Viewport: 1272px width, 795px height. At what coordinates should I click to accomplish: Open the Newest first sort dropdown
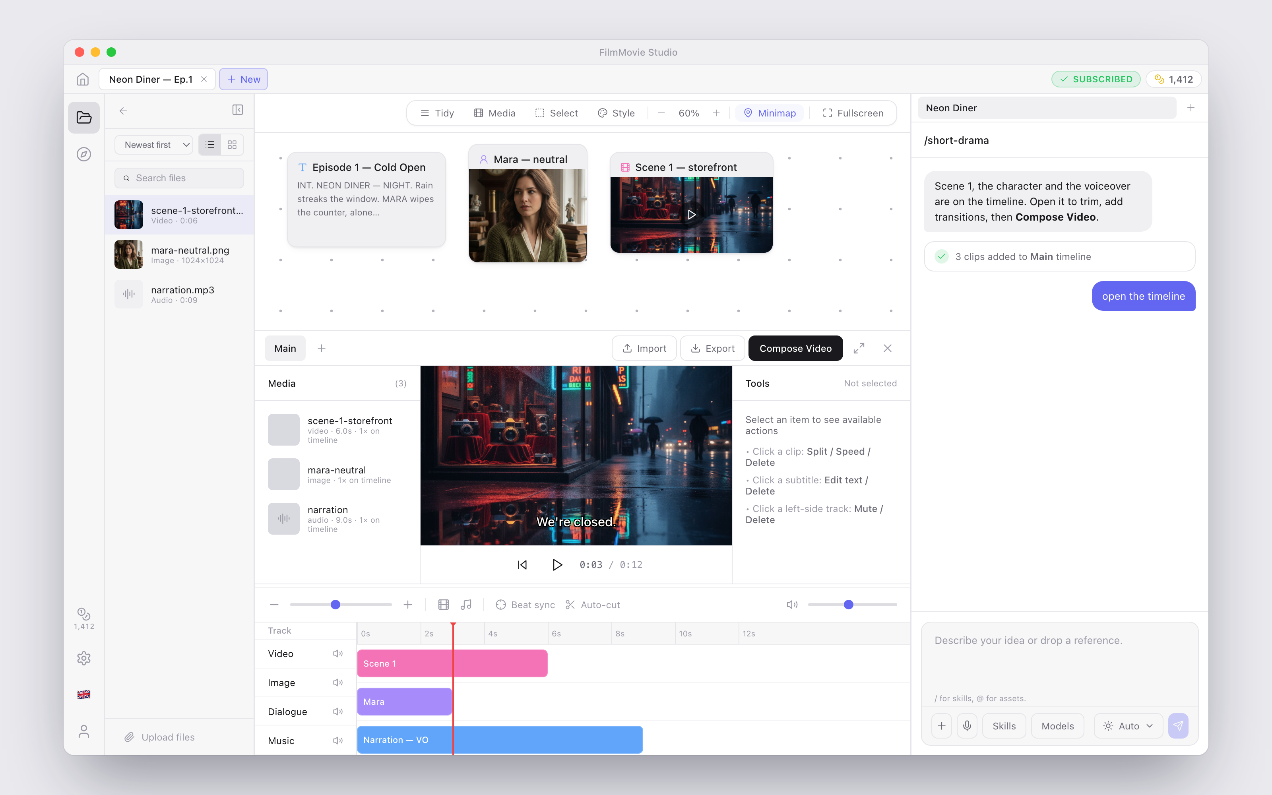(153, 145)
